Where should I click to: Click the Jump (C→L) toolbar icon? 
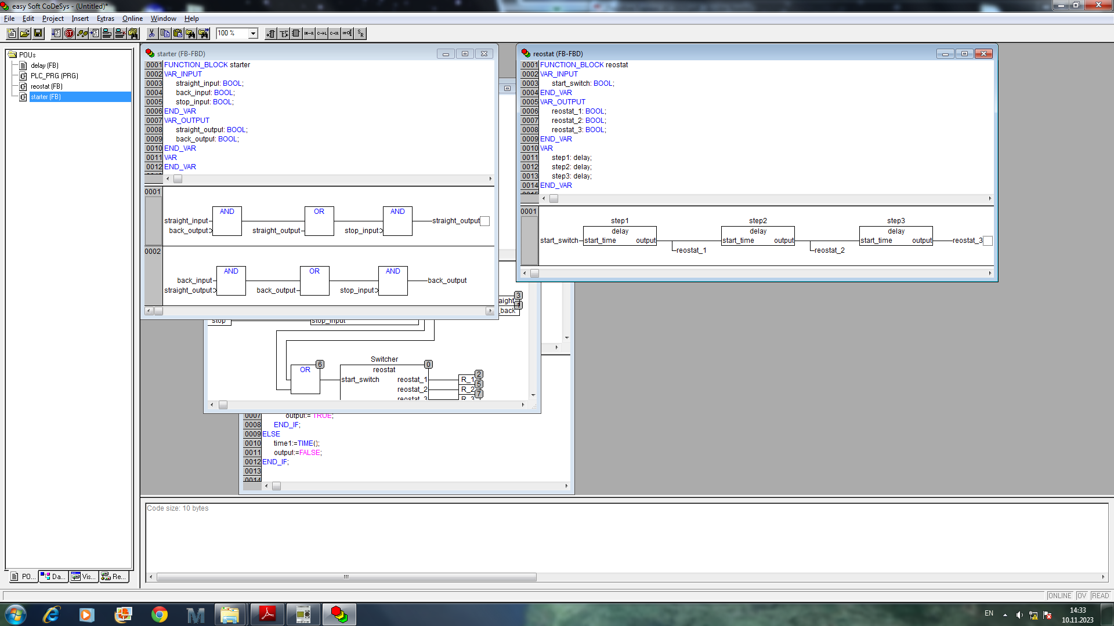[x=321, y=33]
